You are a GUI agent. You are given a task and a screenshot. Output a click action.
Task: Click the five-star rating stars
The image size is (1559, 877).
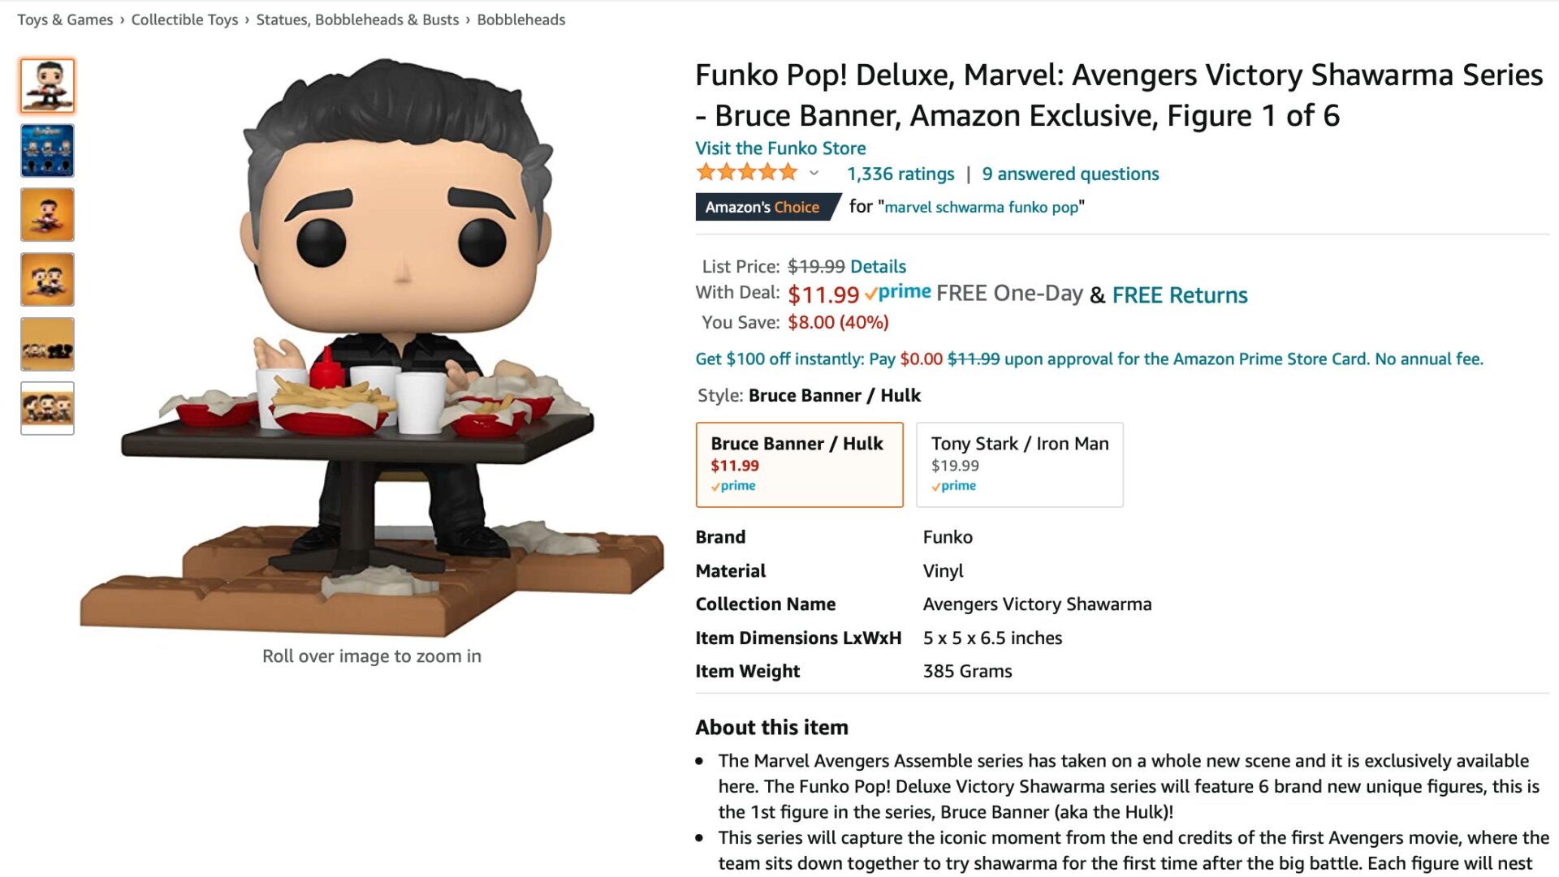(744, 172)
